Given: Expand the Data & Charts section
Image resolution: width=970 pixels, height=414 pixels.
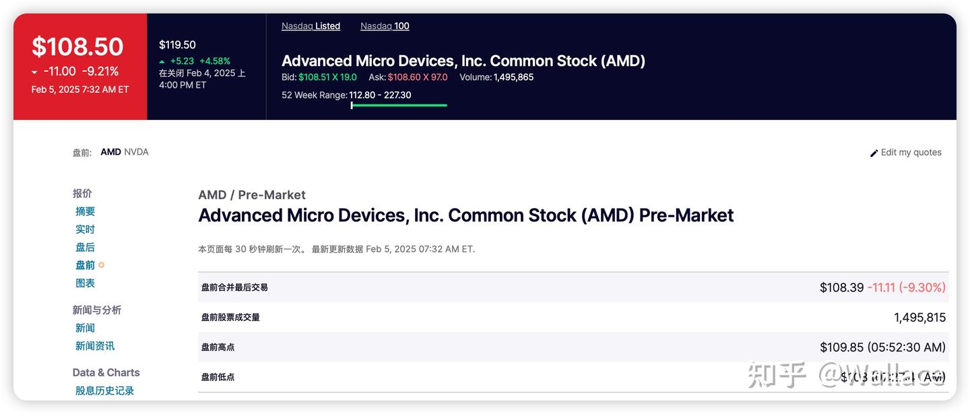Looking at the screenshot, I should click(106, 372).
